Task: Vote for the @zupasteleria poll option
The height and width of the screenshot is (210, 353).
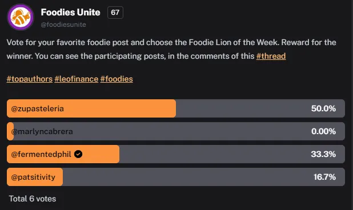Action: click(x=176, y=108)
